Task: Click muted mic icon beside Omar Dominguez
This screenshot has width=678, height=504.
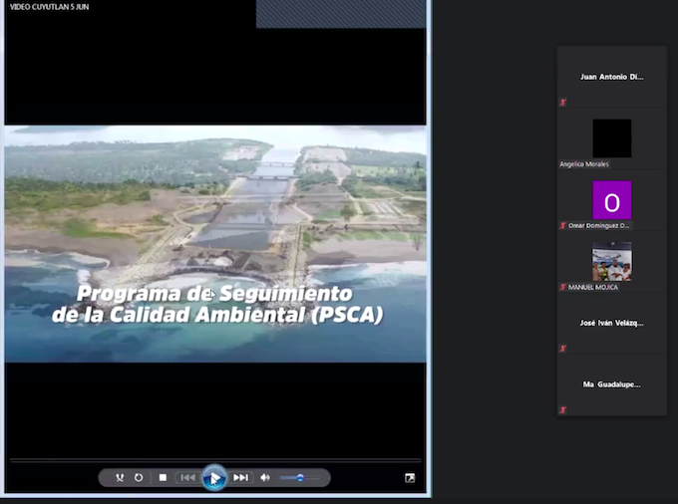Action: (x=562, y=226)
